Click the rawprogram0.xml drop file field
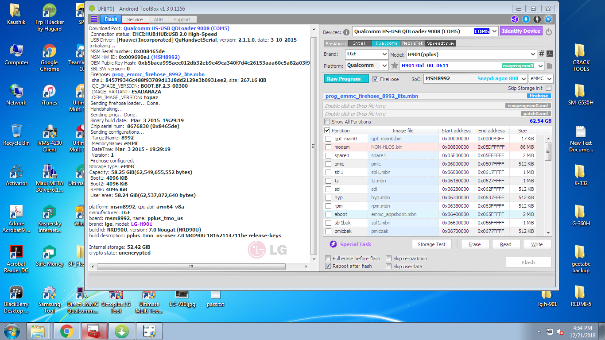605x340 pixels. tap(437, 106)
